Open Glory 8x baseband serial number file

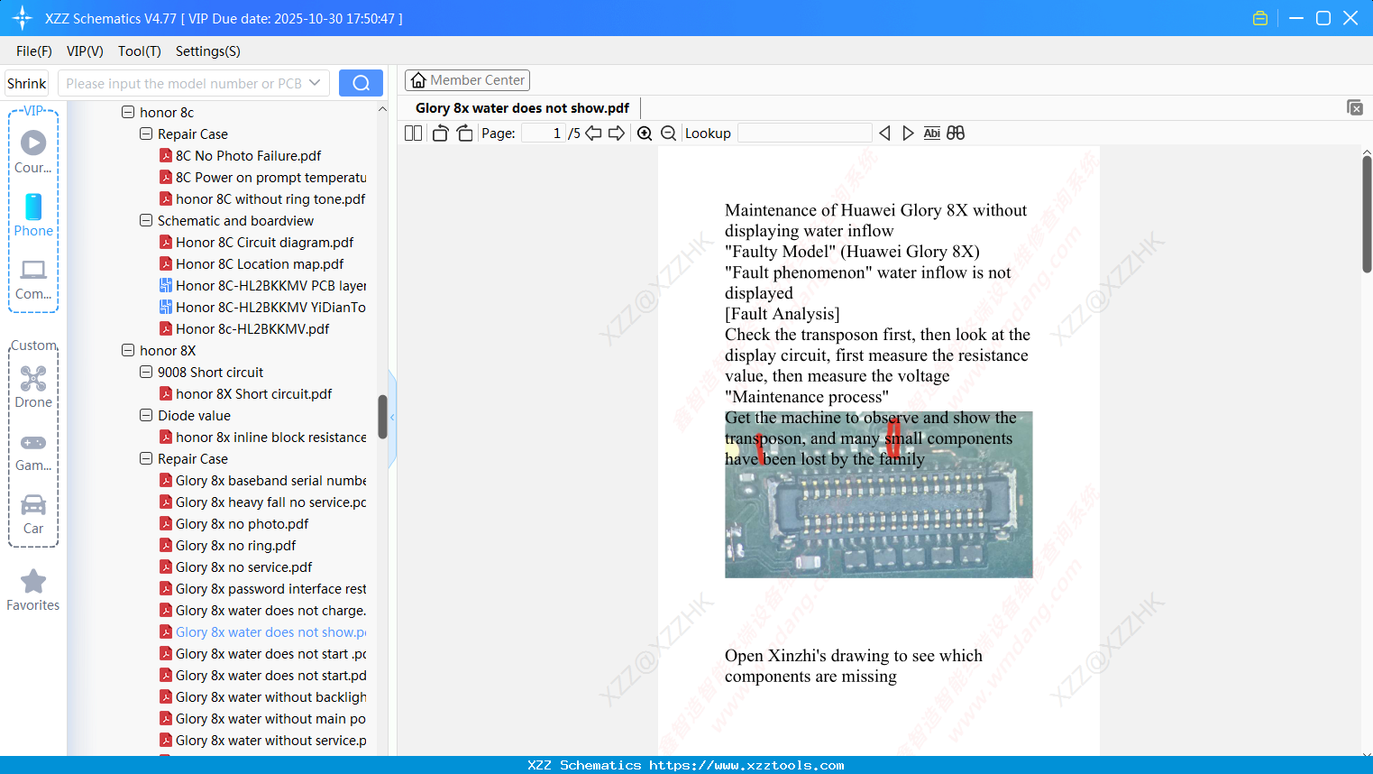point(262,480)
